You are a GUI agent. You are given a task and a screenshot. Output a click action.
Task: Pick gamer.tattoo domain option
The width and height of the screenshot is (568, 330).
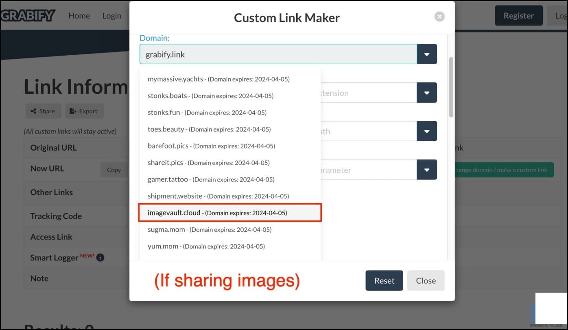(230, 179)
